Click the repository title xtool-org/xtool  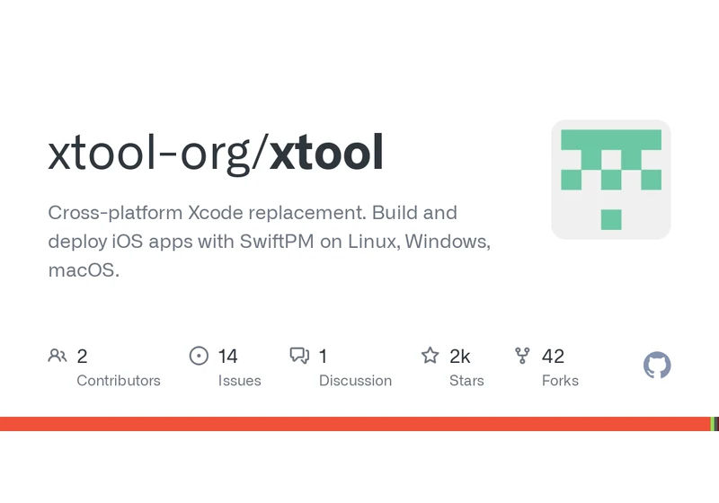tap(216, 153)
